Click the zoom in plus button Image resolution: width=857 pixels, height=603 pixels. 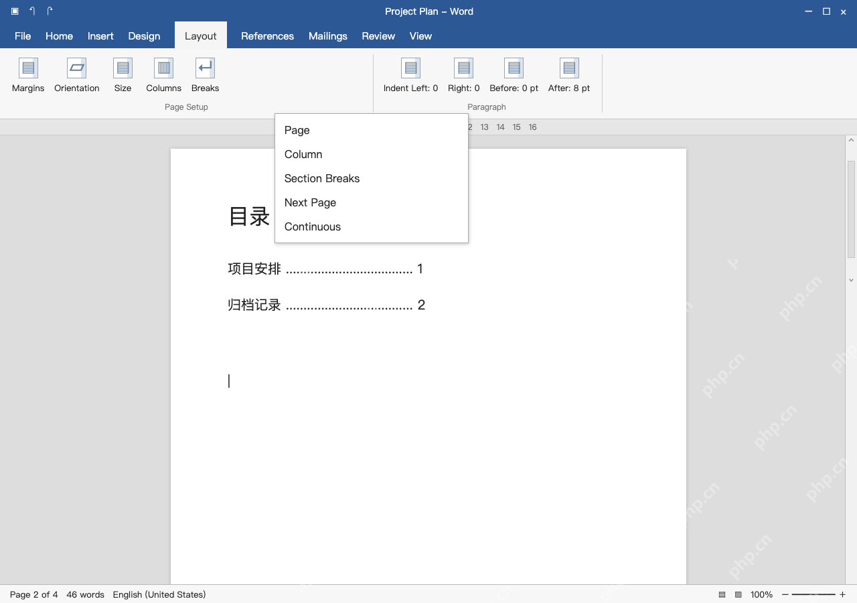point(842,594)
